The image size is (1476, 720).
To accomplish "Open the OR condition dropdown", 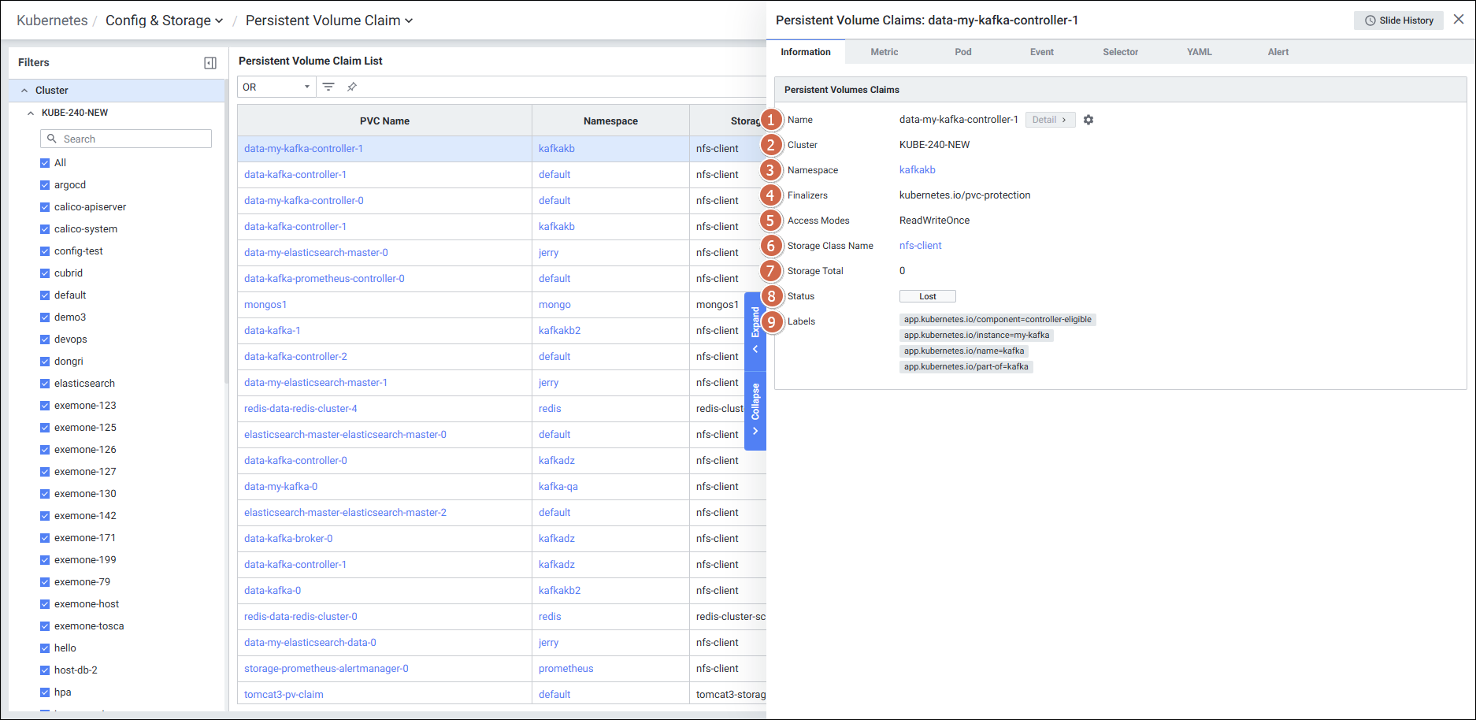I will [276, 87].
